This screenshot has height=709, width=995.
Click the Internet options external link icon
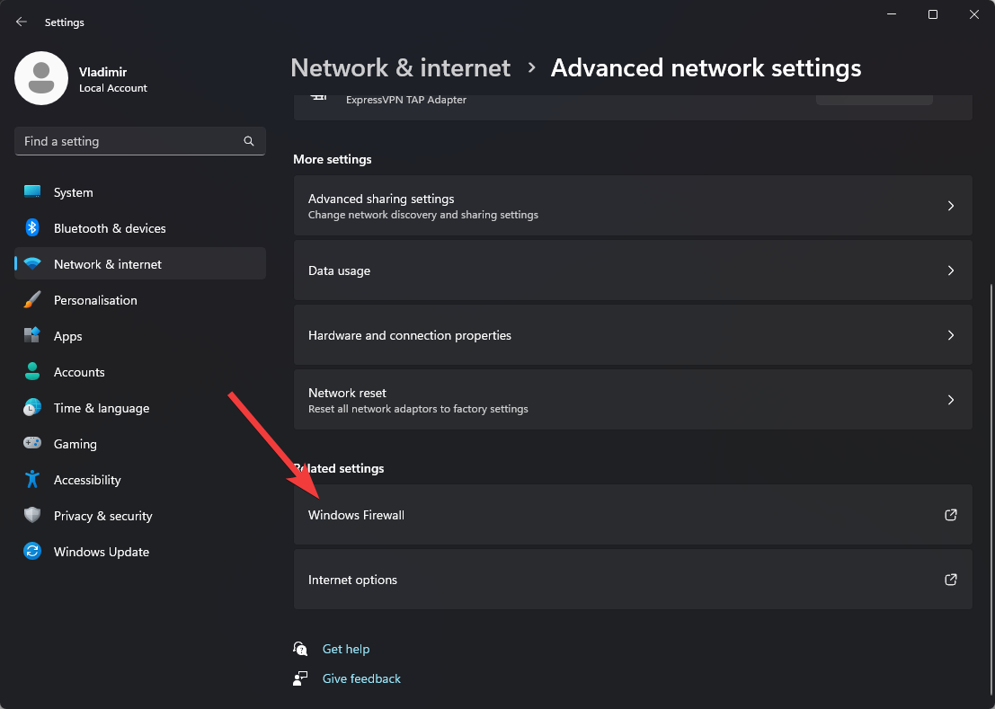coord(950,580)
